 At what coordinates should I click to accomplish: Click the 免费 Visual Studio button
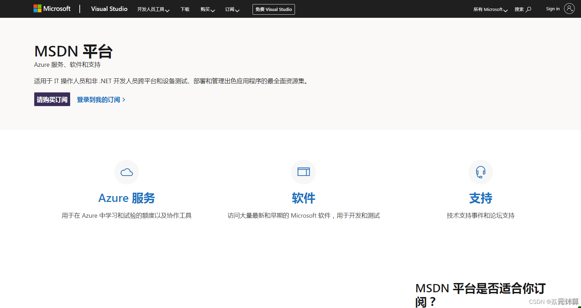point(273,9)
